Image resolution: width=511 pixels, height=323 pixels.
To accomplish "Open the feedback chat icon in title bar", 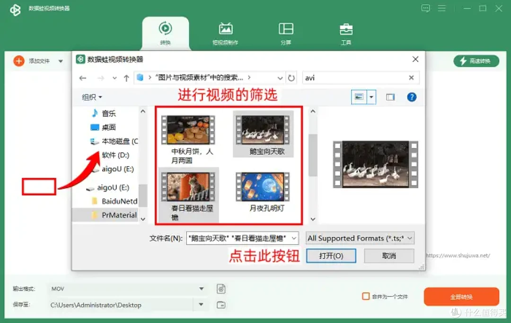I will pos(425,8).
